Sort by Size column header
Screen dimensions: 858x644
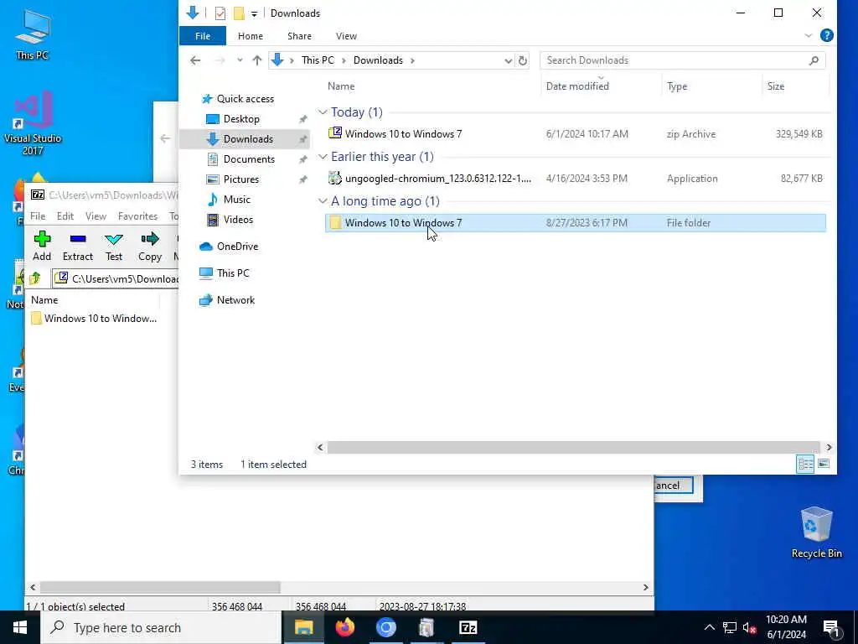pyautogui.click(x=775, y=86)
